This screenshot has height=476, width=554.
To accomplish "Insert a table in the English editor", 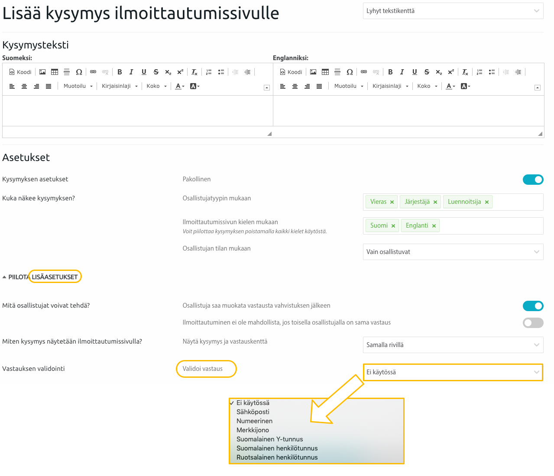I will point(325,72).
